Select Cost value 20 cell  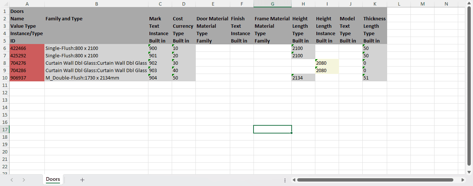pyautogui.click(x=184, y=55)
